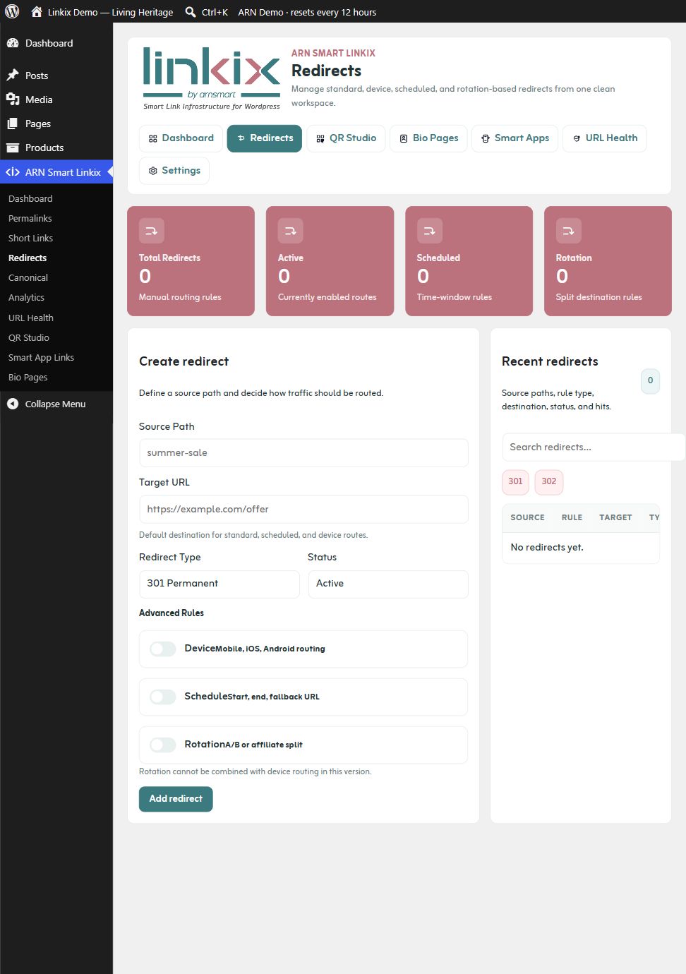Open URL Health in the sidebar submenu
This screenshot has width=686, height=974.
pyautogui.click(x=30, y=318)
